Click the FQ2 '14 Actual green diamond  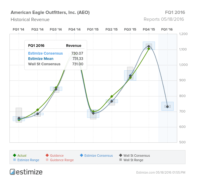click(38, 110)
